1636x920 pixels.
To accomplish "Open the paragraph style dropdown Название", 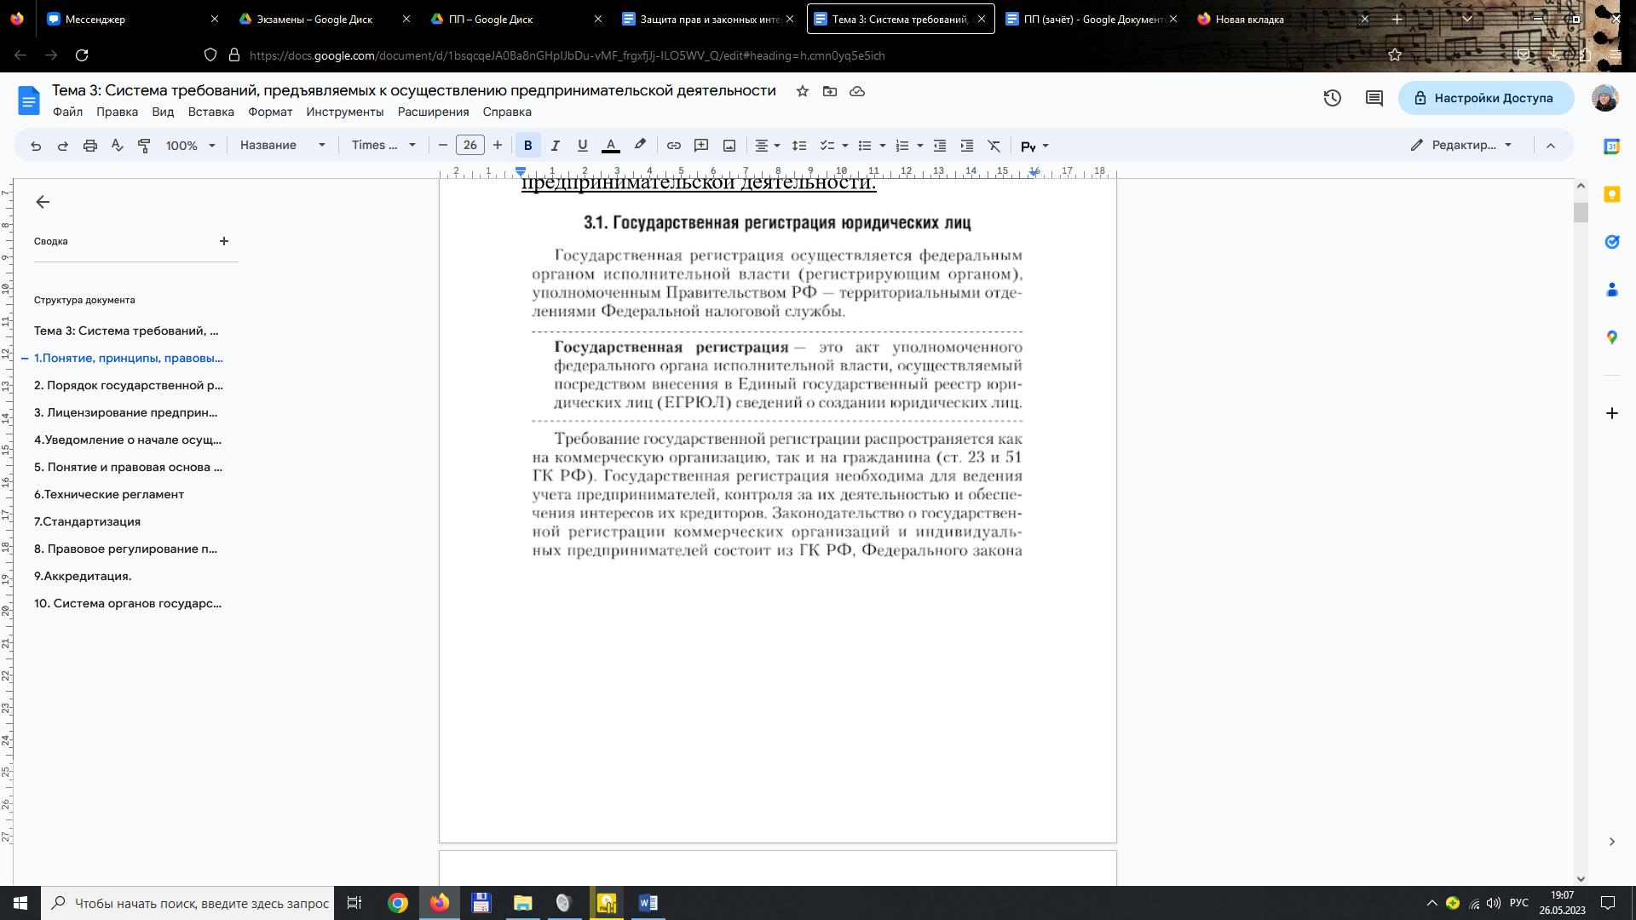I will pyautogui.click(x=283, y=146).
